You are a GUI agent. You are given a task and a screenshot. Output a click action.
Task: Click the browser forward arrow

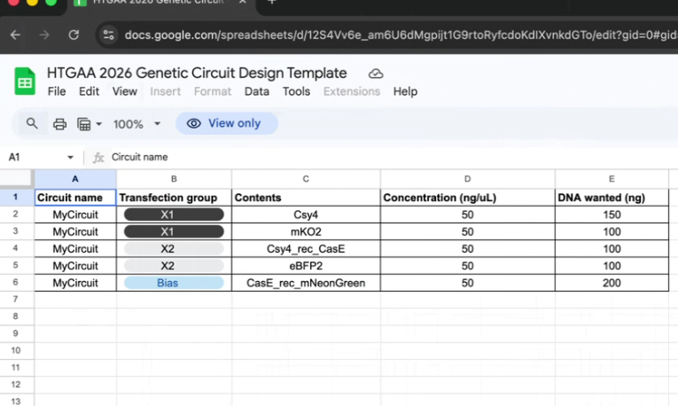coord(44,35)
